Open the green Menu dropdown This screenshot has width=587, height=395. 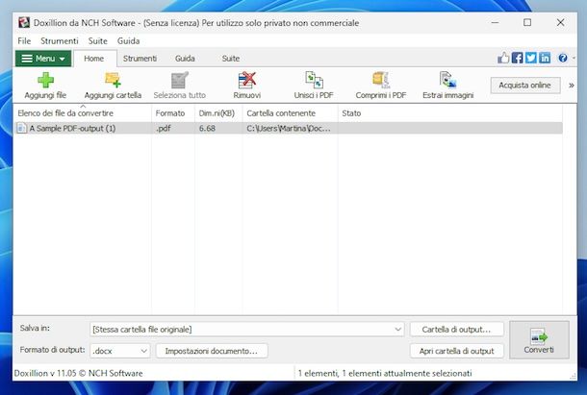[43, 59]
